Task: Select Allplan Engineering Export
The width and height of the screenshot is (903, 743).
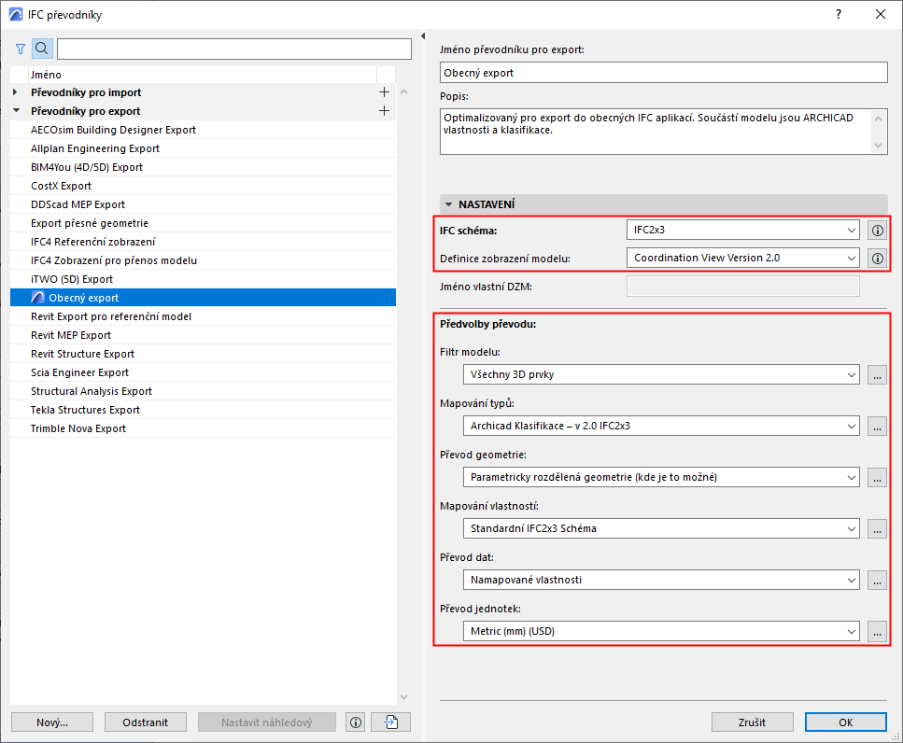Action: click(x=204, y=148)
